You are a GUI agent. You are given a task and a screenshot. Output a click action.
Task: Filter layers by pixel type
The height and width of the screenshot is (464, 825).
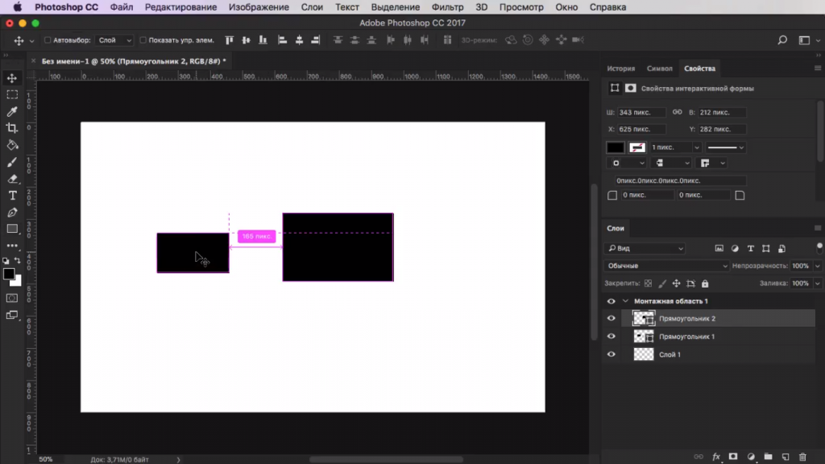coord(719,248)
